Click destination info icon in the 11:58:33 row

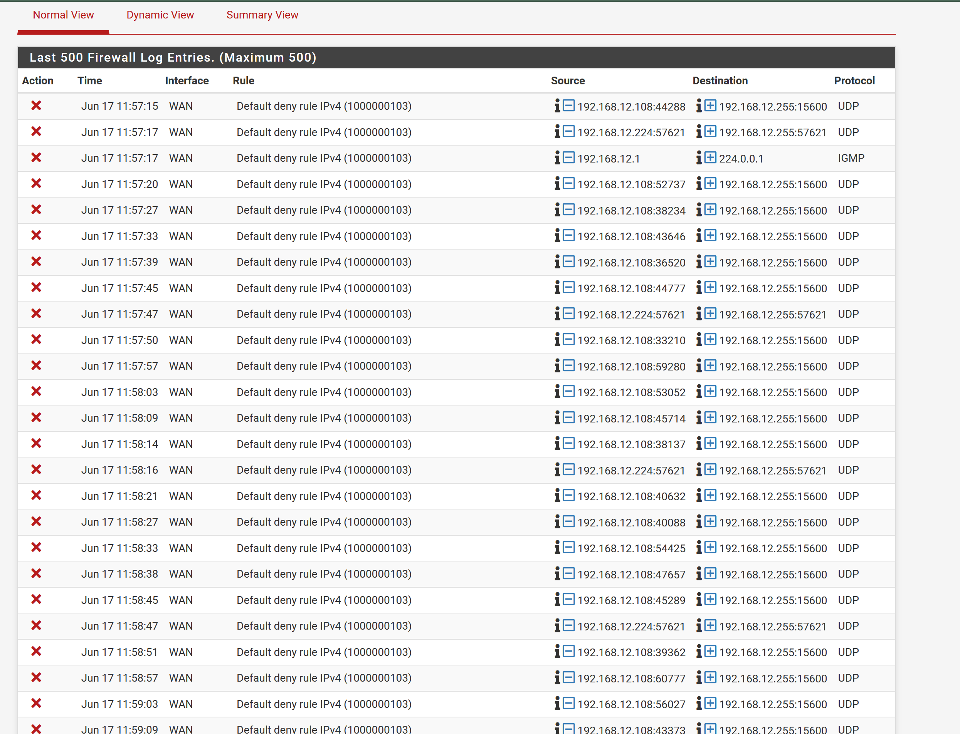[699, 548]
